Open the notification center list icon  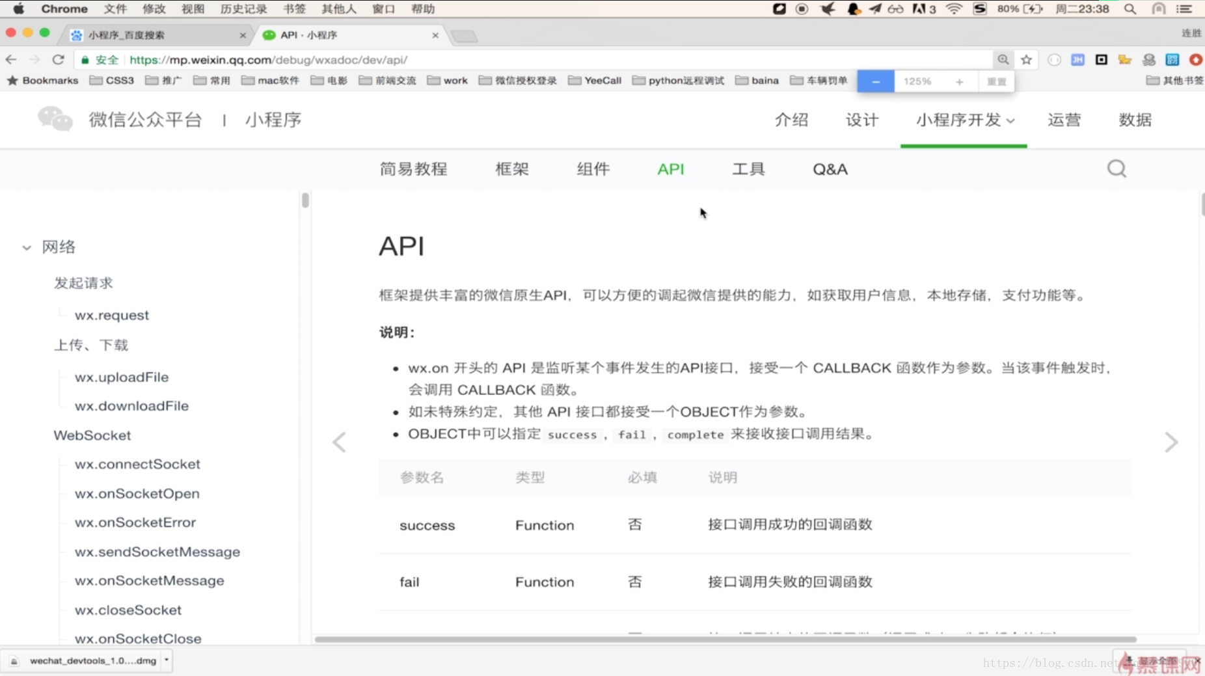click(x=1184, y=9)
